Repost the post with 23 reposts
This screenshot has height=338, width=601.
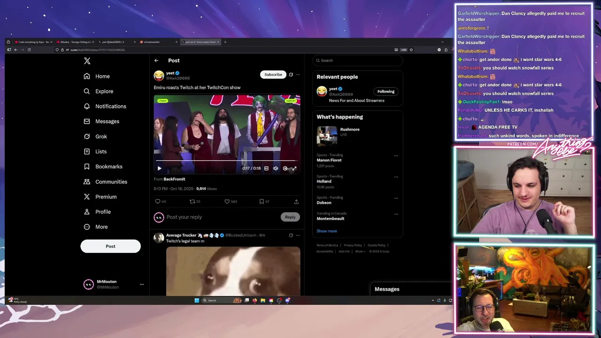pyautogui.click(x=192, y=201)
